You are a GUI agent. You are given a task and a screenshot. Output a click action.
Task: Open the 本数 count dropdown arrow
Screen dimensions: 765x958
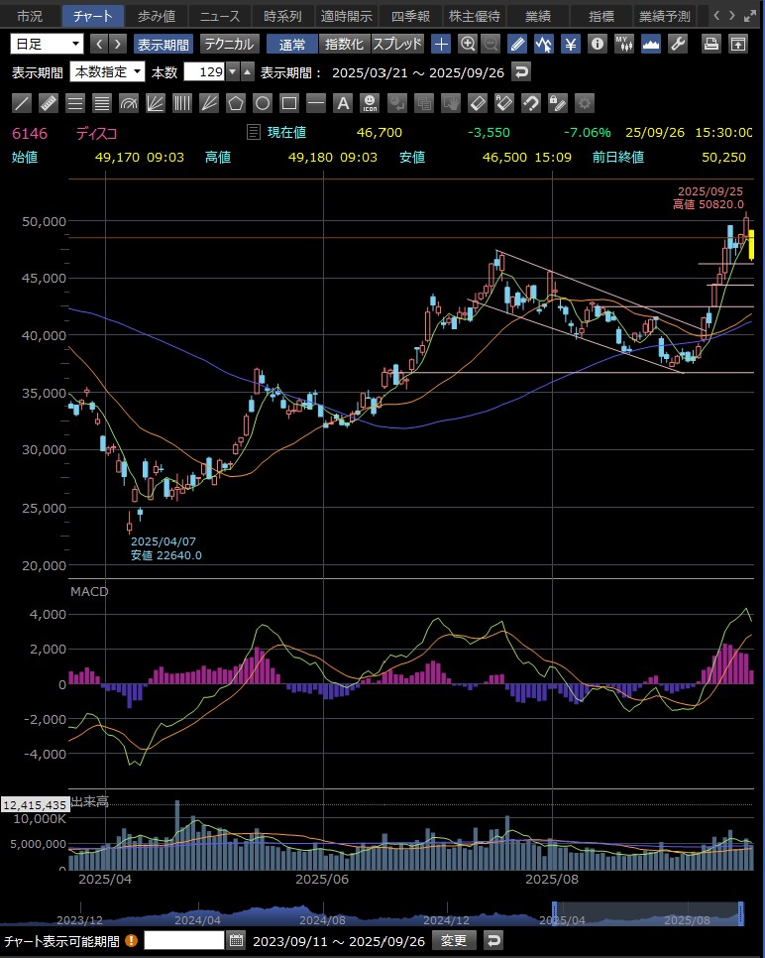coord(233,72)
